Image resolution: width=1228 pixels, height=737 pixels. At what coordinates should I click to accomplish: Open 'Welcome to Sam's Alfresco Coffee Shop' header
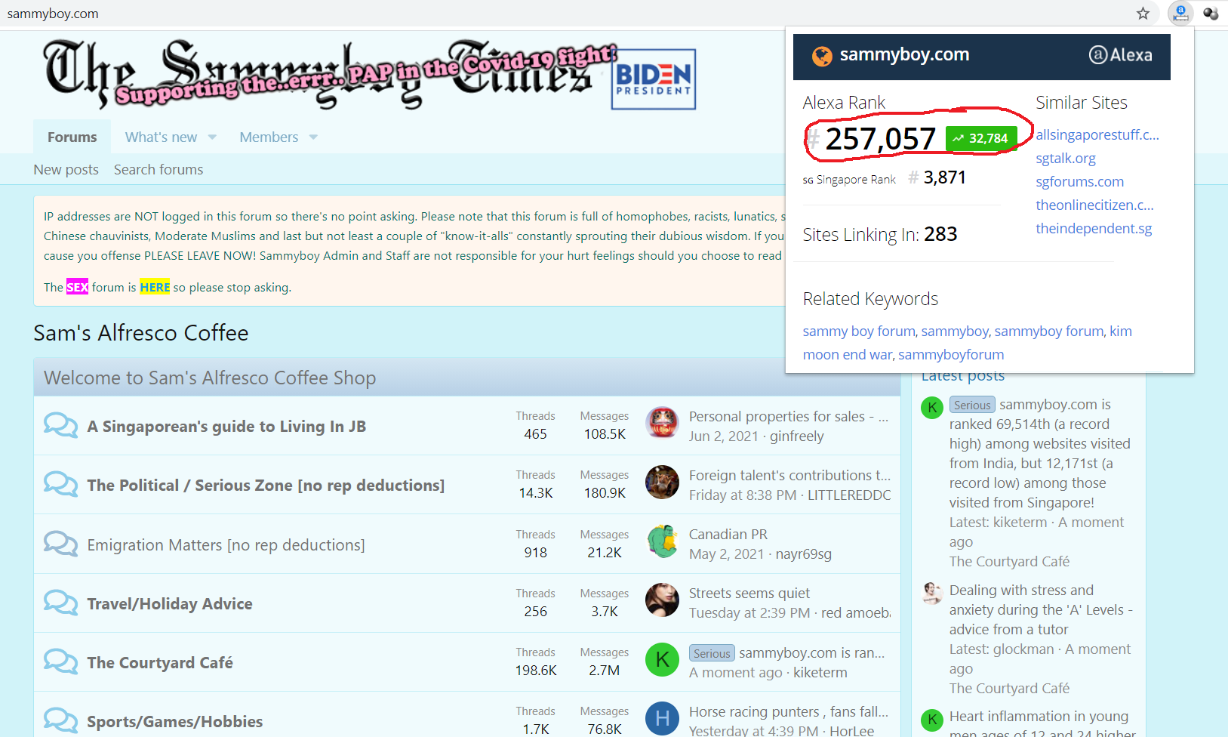[x=210, y=378]
